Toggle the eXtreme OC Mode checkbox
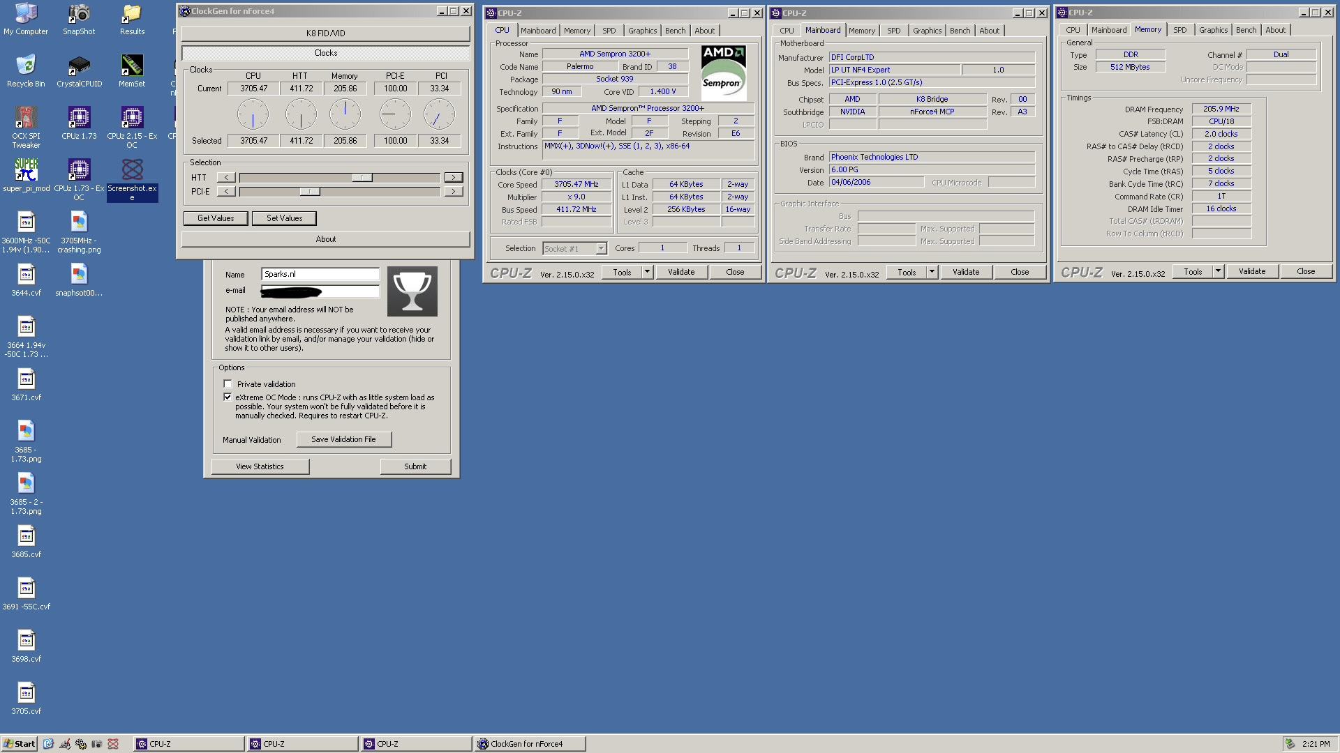This screenshot has width=1340, height=753. pos(228,397)
